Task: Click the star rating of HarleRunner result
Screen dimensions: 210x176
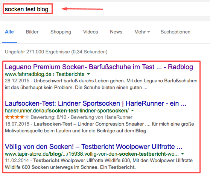Action: [x=17, y=117]
